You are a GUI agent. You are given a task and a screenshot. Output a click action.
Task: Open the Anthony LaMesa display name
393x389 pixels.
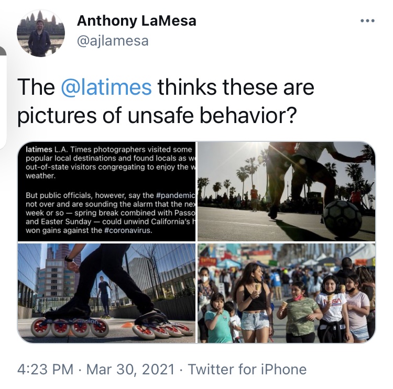[137, 20]
